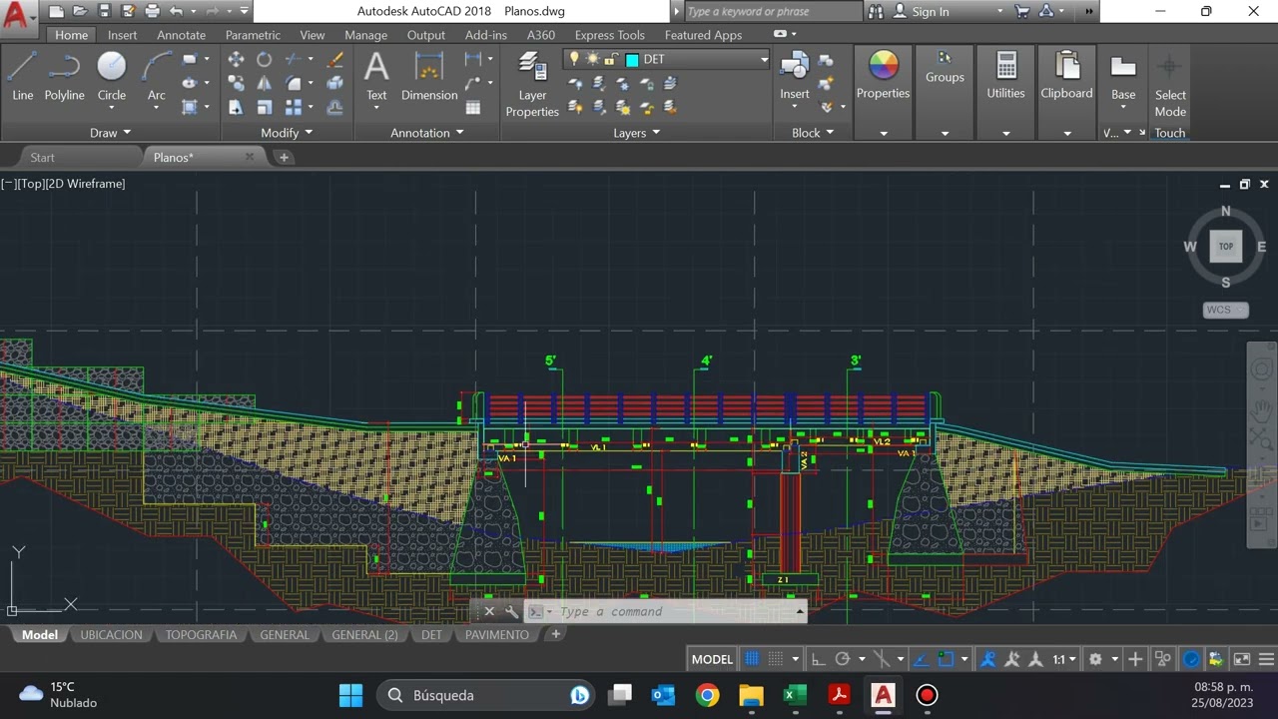
Task: Switch to the Annotate ribbon tab
Action: (x=181, y=35)
